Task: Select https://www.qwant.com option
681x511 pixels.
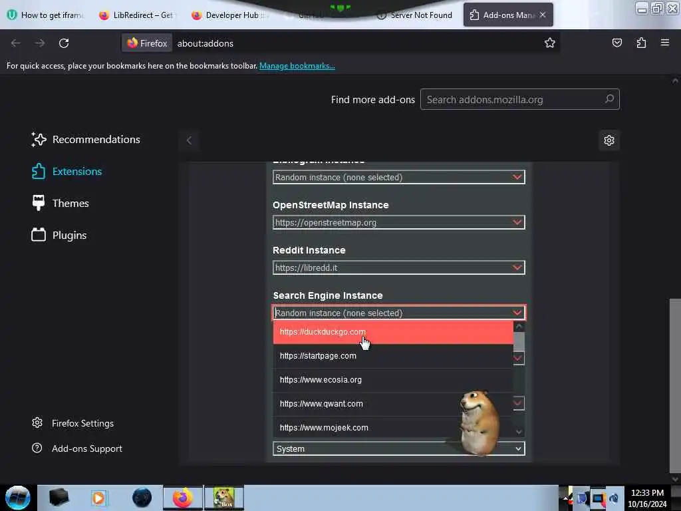Action: tap(393, 404)
